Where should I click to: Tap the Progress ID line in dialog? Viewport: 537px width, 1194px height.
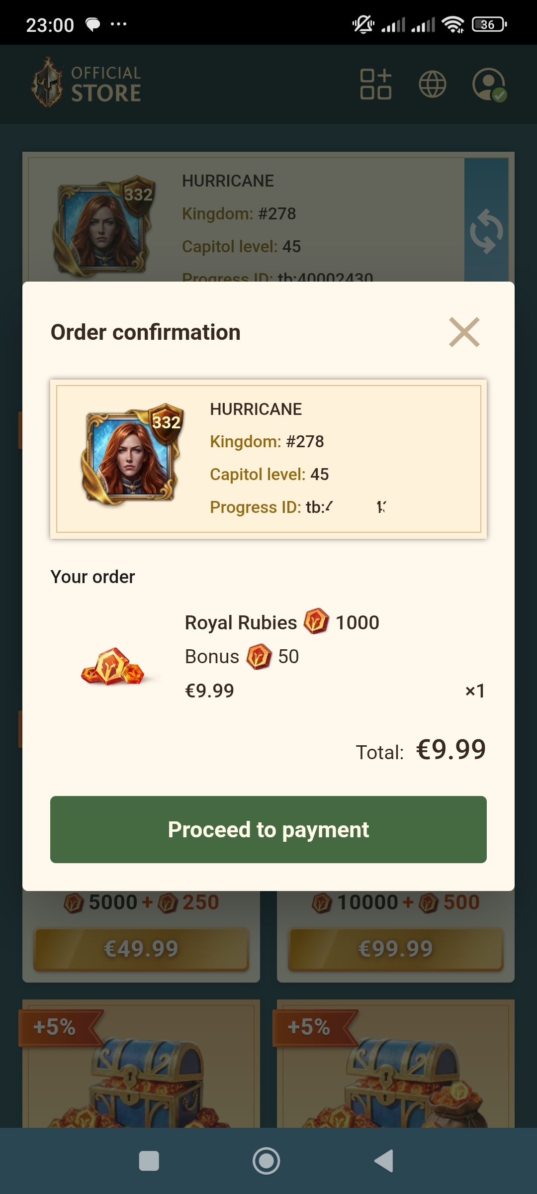(x=298, y=507)
